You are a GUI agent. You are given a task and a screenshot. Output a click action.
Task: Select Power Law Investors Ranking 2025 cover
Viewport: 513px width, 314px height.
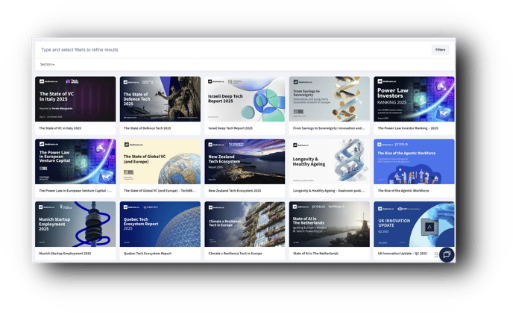414,98
